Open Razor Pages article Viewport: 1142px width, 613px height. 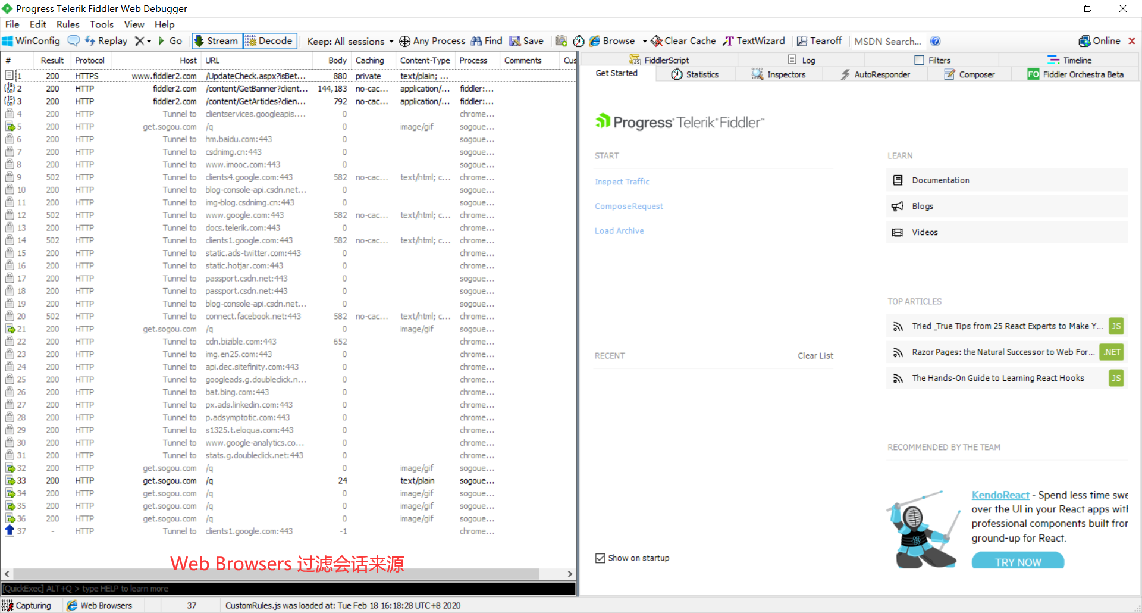coord(1006,352)
